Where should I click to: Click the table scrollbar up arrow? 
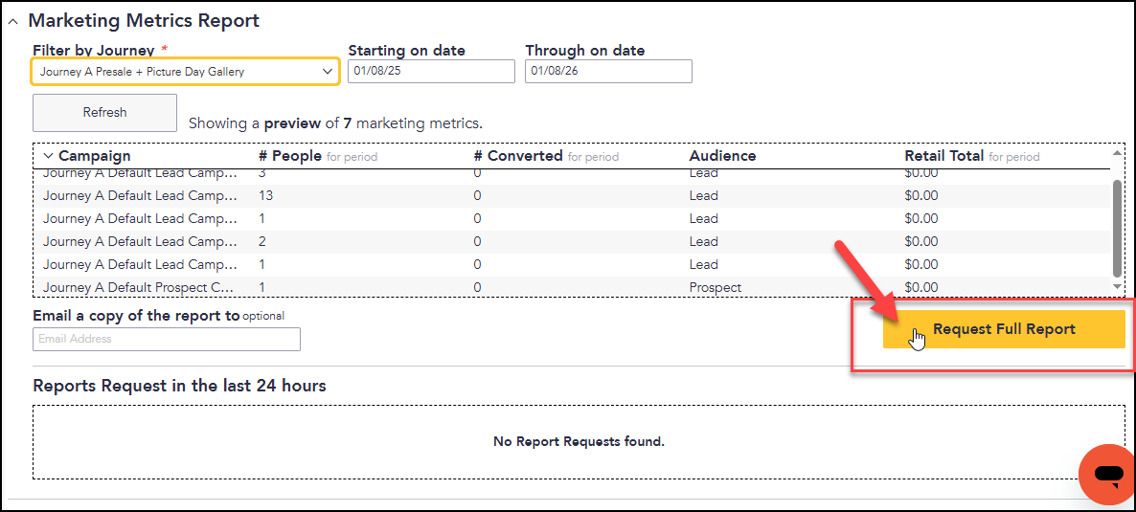tap(1117, 153)
